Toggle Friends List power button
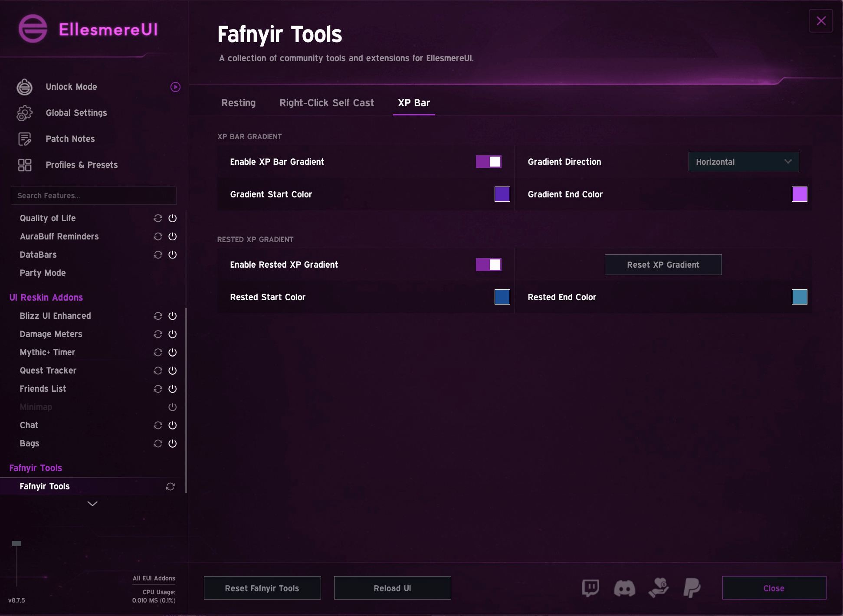 (x=173, y=389)
